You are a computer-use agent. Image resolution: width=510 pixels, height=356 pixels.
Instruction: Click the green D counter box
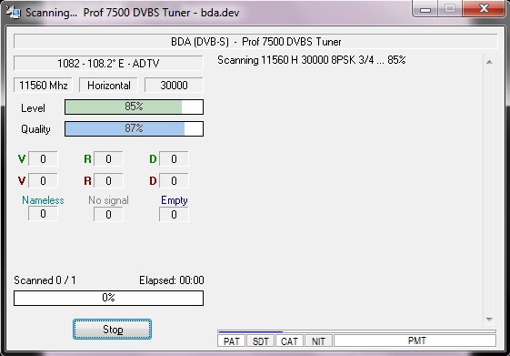(174, 159)
